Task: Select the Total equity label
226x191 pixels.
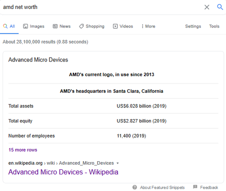Action: [20, 121]
